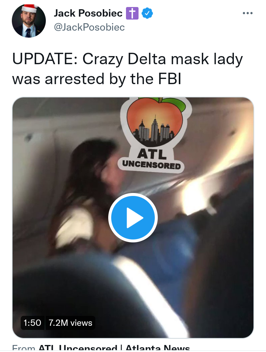The height and width of the screenshot is (352, 266).
Task: Open the three-dots tweet options menu
Action: [248, 13]
